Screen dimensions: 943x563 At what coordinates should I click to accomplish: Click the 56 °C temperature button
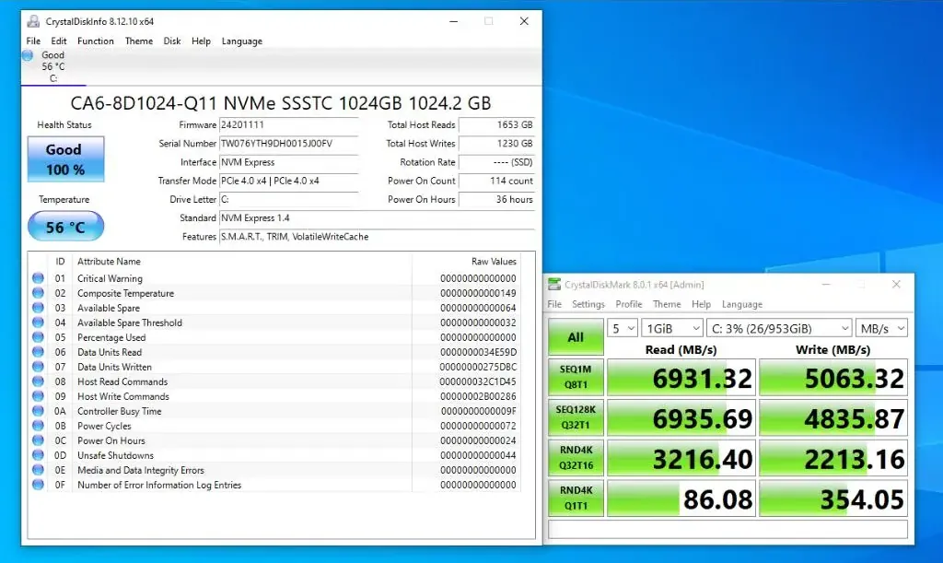click(65, 227)
